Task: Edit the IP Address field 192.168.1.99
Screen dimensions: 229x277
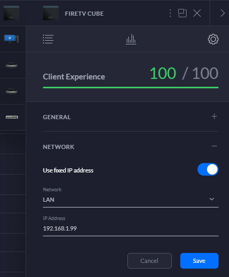Action: pyautogui.click(x=130, y=228)
